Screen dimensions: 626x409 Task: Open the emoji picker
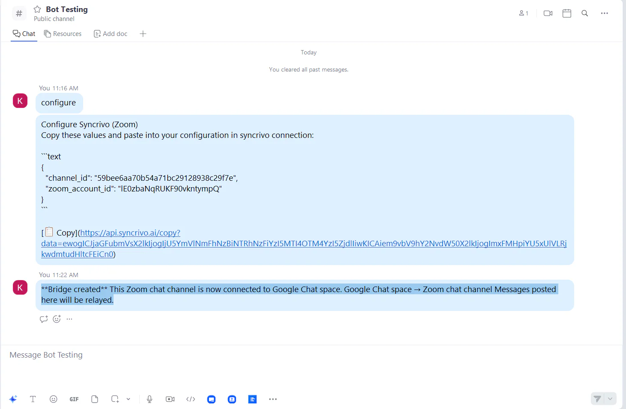pyautogui.click(x=54, y=399)
